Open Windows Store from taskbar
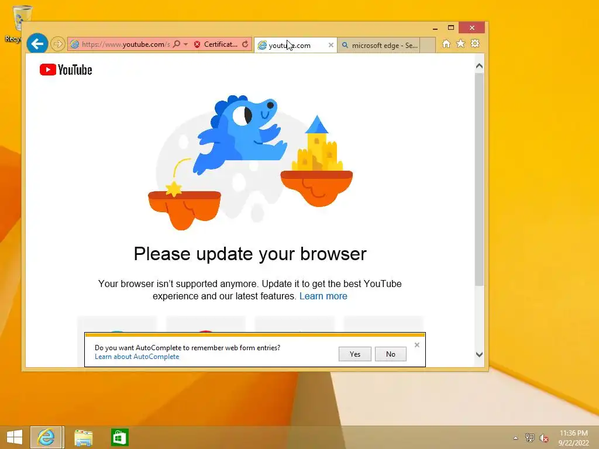This screenshot has height=449, width=599. [x=119, y=437]
